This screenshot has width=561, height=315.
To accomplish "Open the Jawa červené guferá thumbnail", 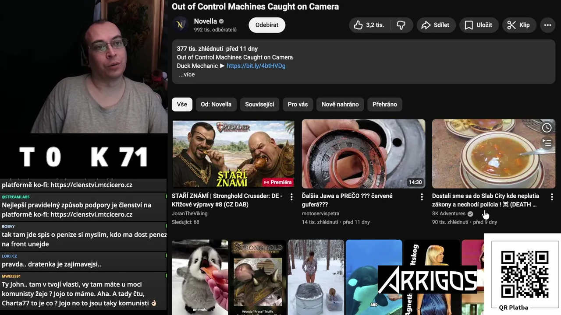I will (363, 154).
